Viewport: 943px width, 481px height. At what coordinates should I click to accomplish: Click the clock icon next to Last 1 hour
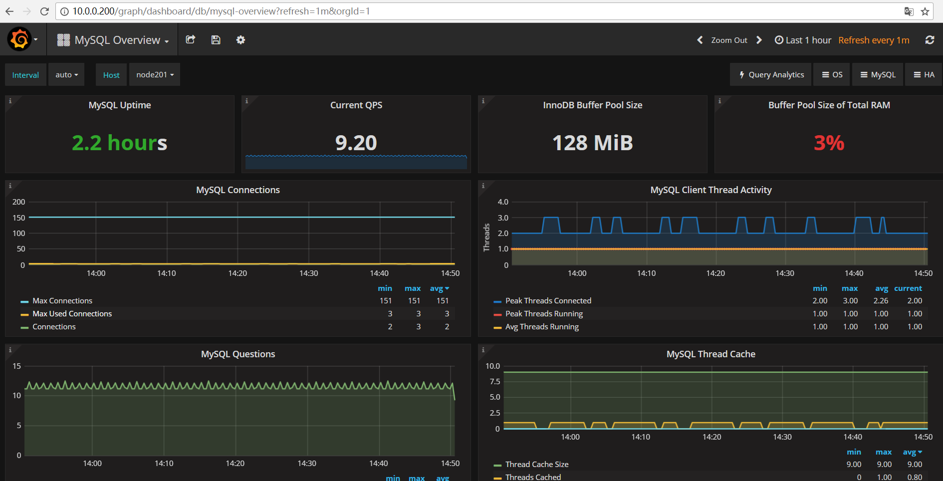(x=778, y=39)
